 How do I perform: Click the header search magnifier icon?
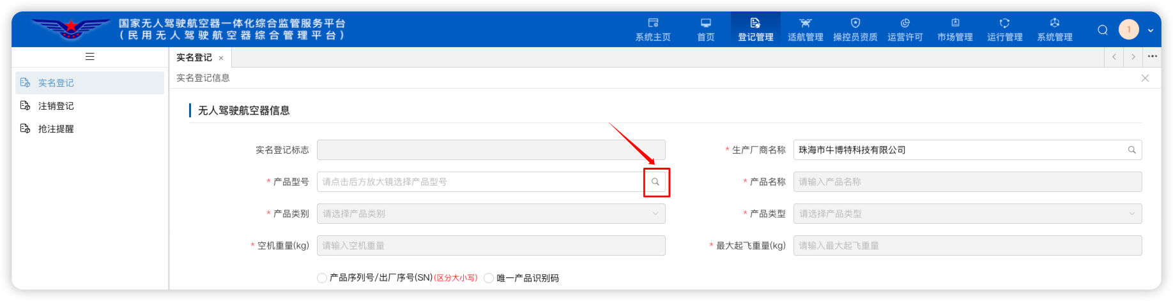point(1102,30)
